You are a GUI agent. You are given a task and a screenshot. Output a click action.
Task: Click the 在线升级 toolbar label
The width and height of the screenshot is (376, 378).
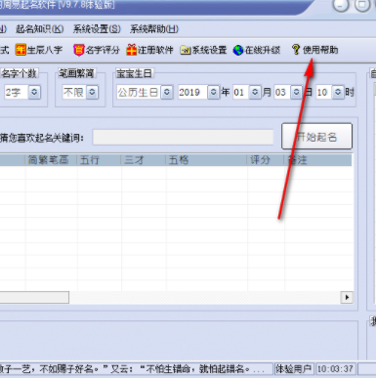click(x=263, y=50)
